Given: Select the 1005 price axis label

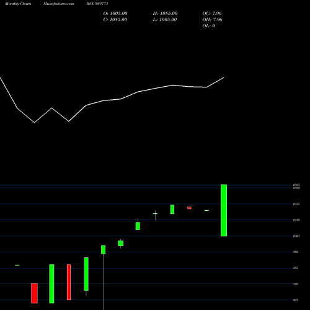Looking at the screenshot, I should click(x=296, y=236).
